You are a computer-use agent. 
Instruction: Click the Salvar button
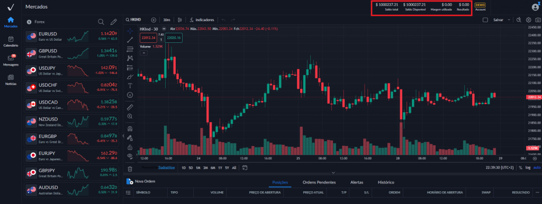point(498,20)
